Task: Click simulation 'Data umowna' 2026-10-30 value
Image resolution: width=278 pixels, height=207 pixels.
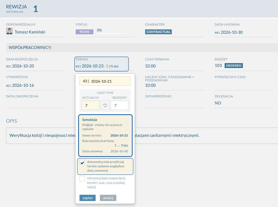Action: pos(119,151)
